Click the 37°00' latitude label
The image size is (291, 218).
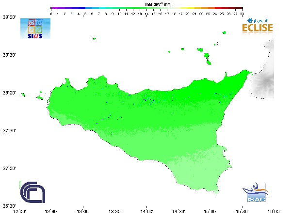pos(9,168)
